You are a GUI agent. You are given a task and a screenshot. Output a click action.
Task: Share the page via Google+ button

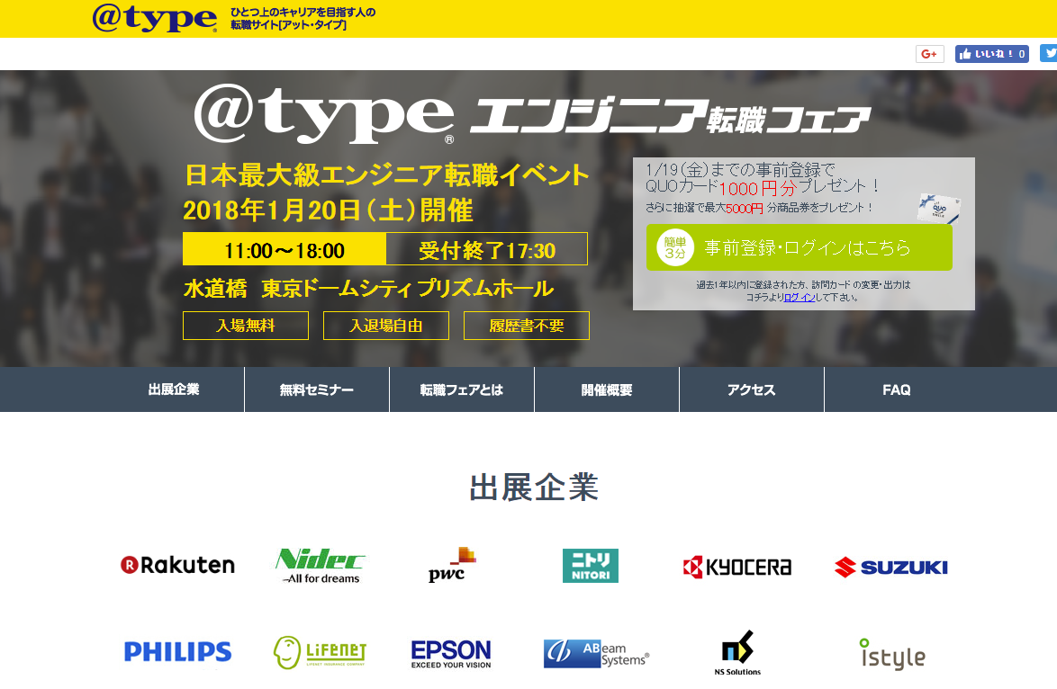pos(929,54)
